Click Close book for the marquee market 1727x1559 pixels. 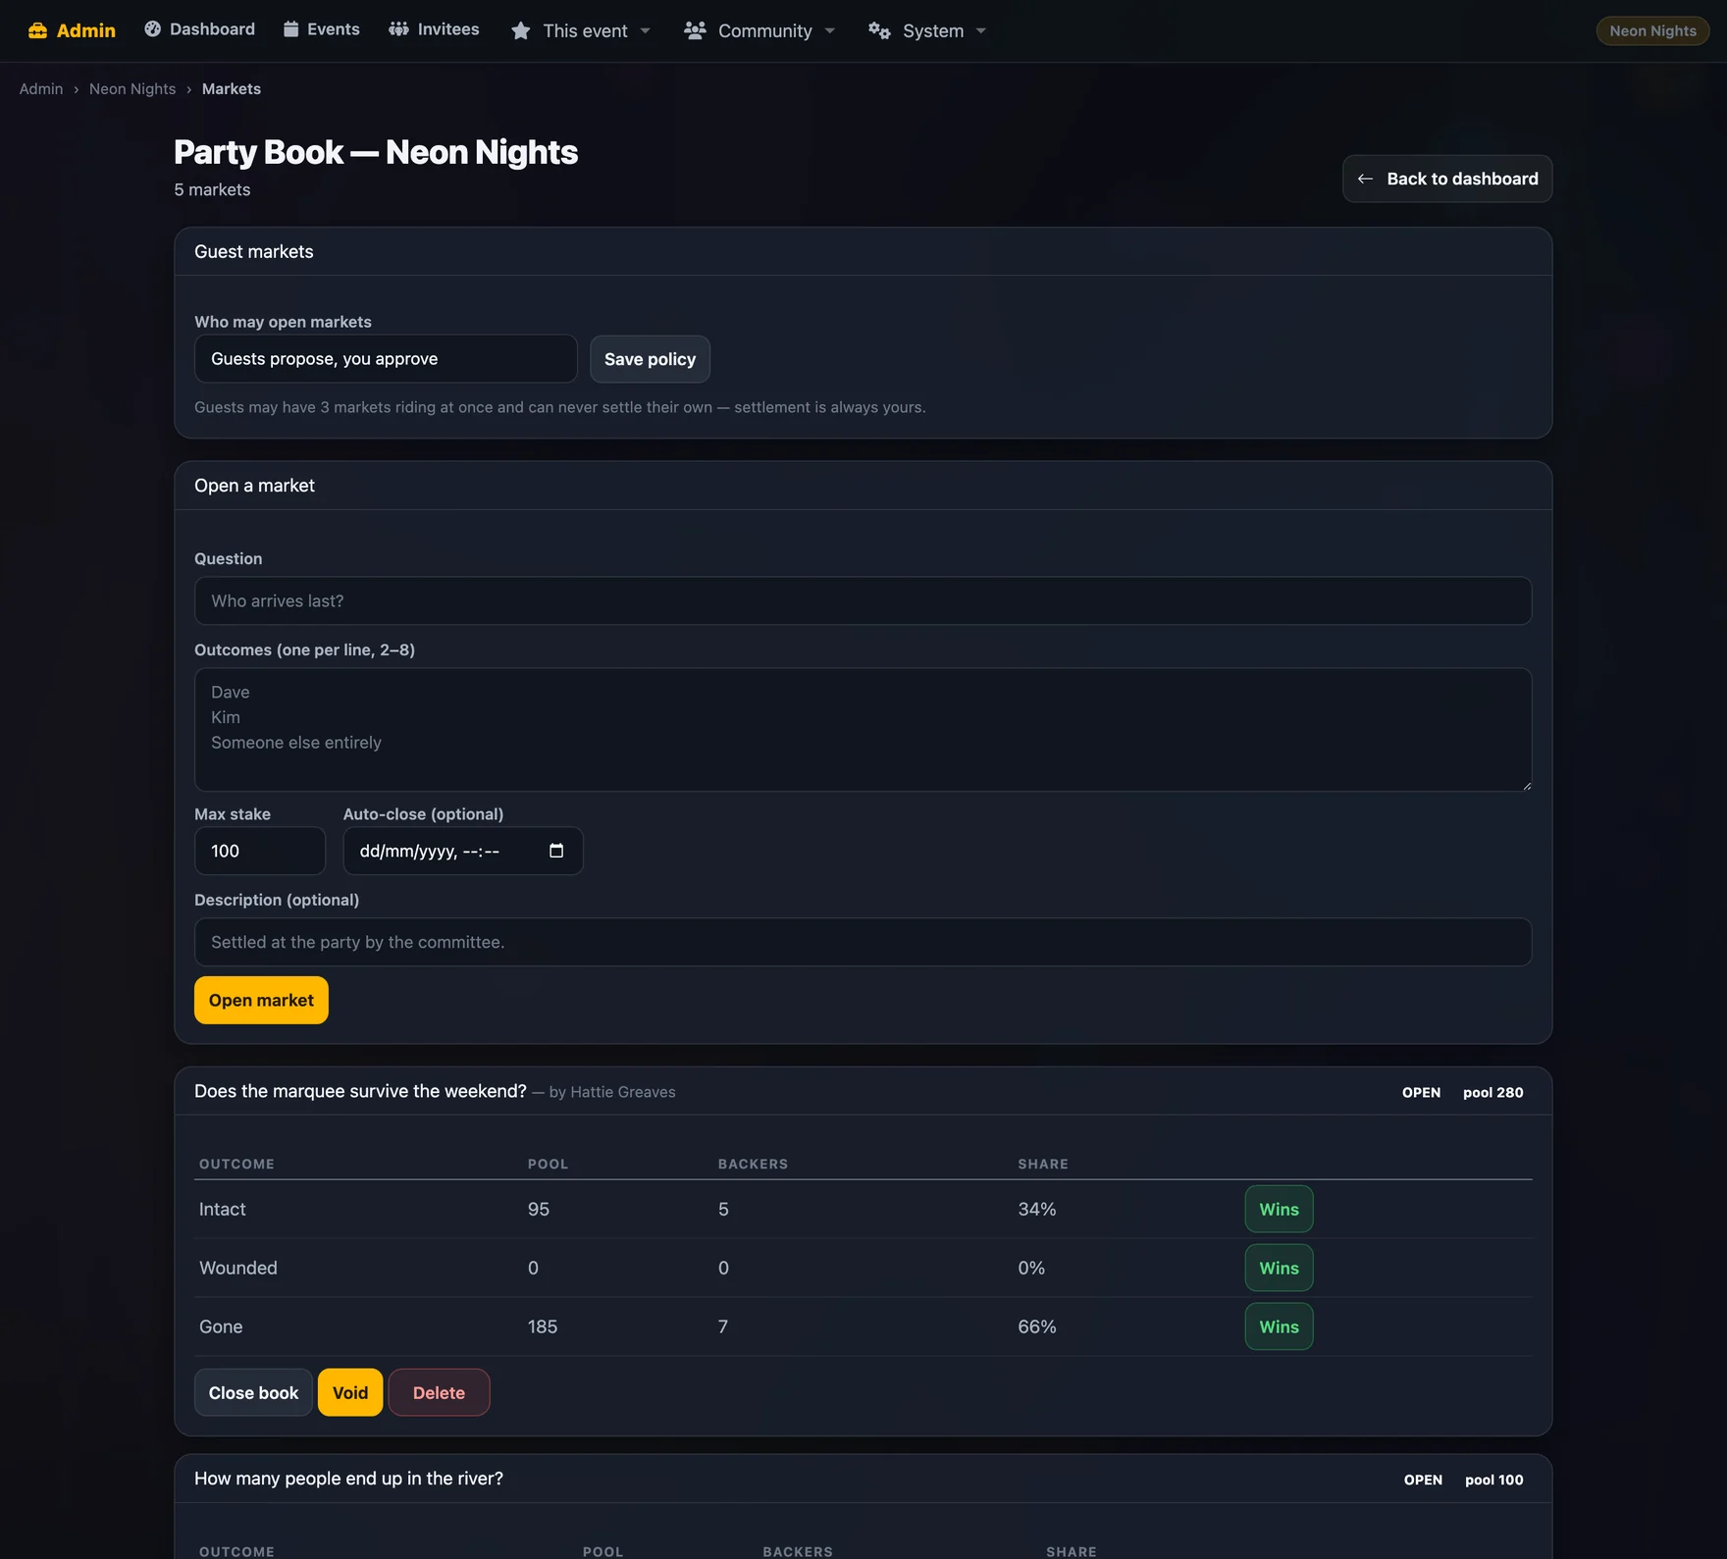(x=253, y=1392)
